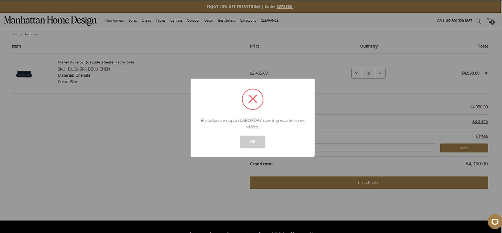
Task: Dismiss the dialog with OK
Action: [253, 142]
